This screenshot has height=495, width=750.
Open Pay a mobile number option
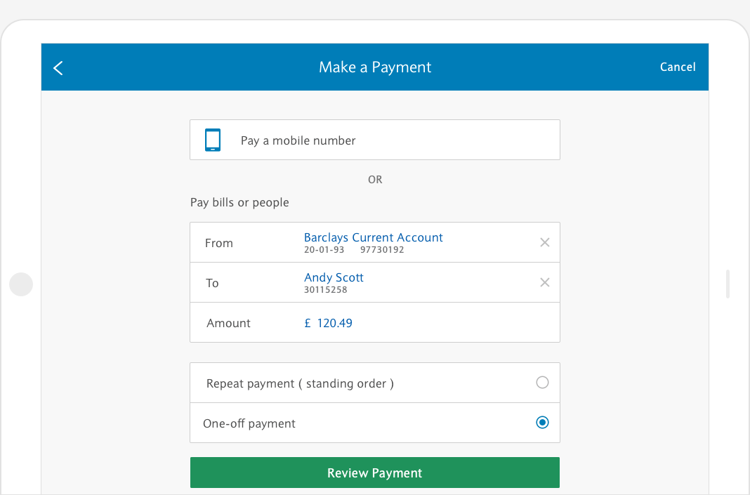pos(375,140)
